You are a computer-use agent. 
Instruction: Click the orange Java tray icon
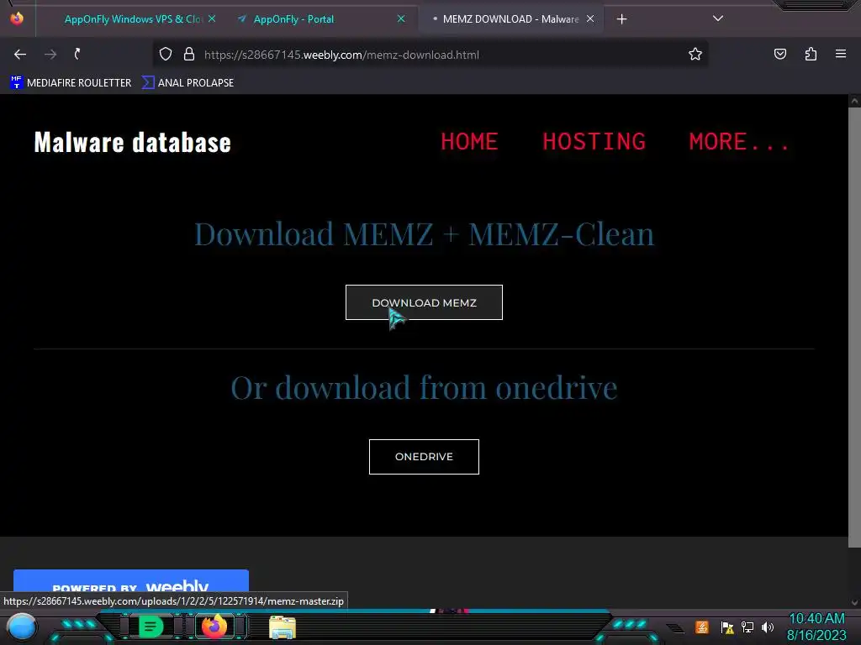pyautogui.click(x=702, y=627)
